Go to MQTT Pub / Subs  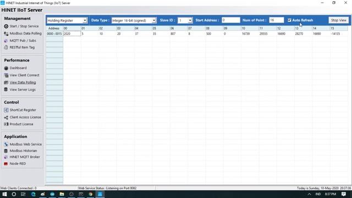point(23,41)
